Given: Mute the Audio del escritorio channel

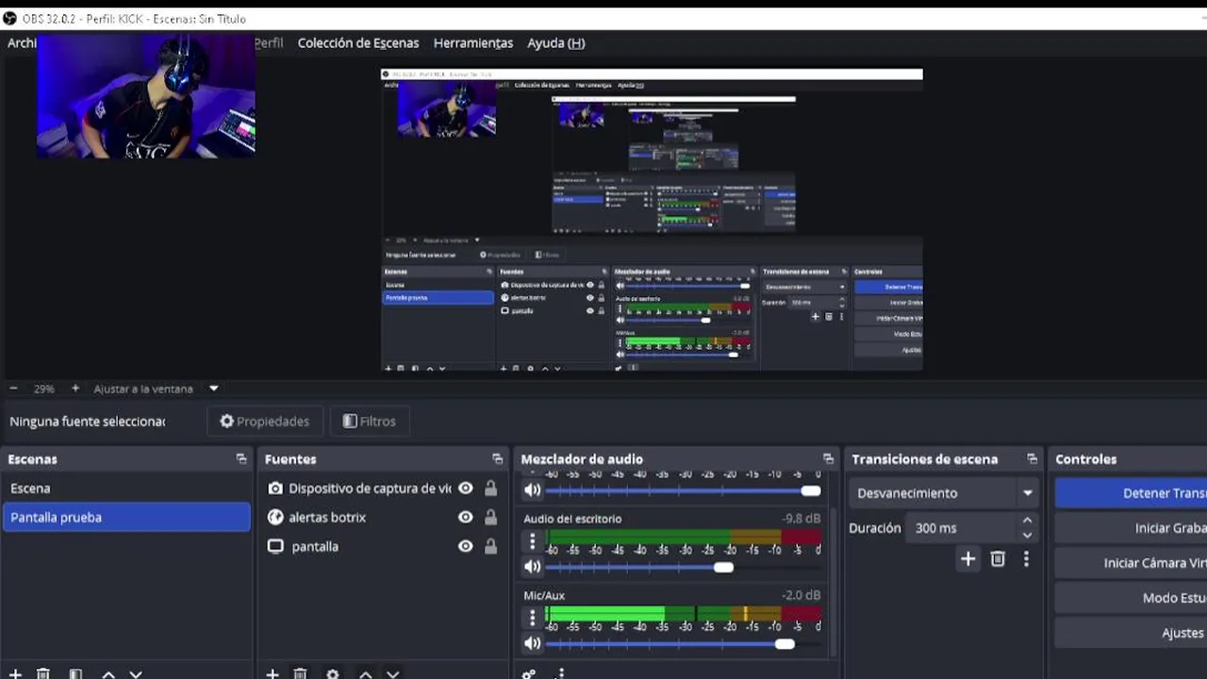Looking at the screenshot, I should pos(533,567).
